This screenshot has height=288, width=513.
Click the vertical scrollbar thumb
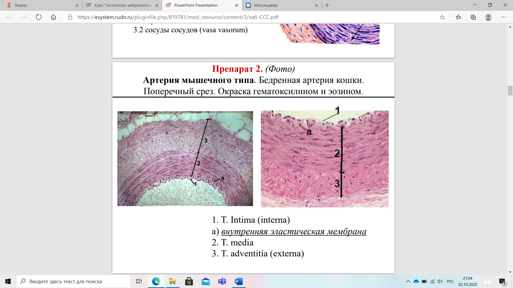pos(510,91)
